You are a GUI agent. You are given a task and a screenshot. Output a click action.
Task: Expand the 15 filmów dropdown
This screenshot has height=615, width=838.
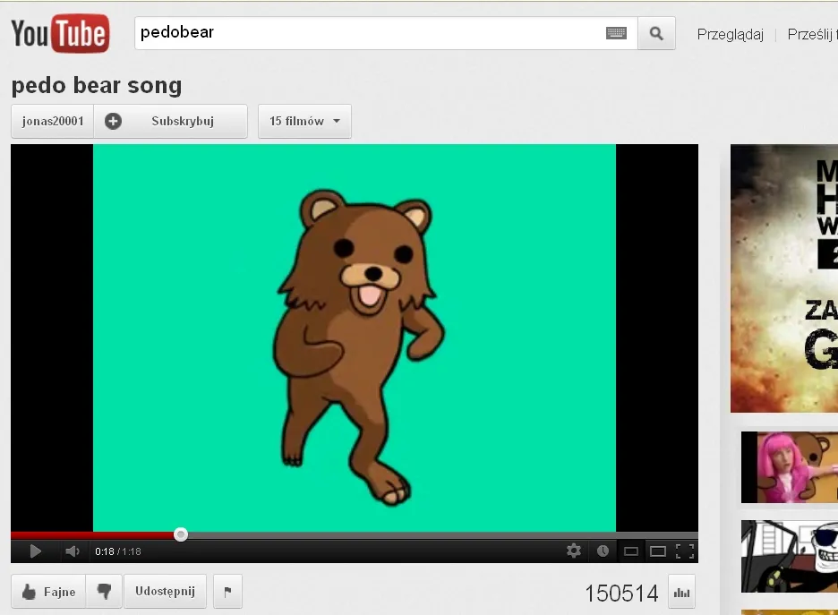304,122
